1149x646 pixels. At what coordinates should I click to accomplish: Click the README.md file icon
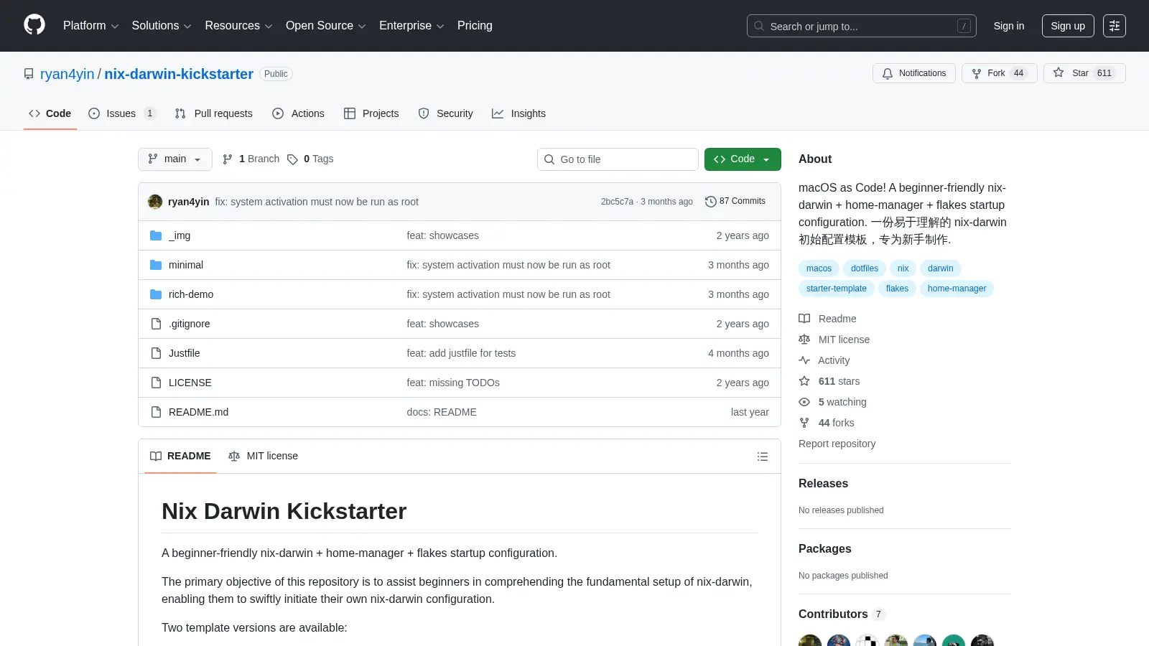pos(156,412)
